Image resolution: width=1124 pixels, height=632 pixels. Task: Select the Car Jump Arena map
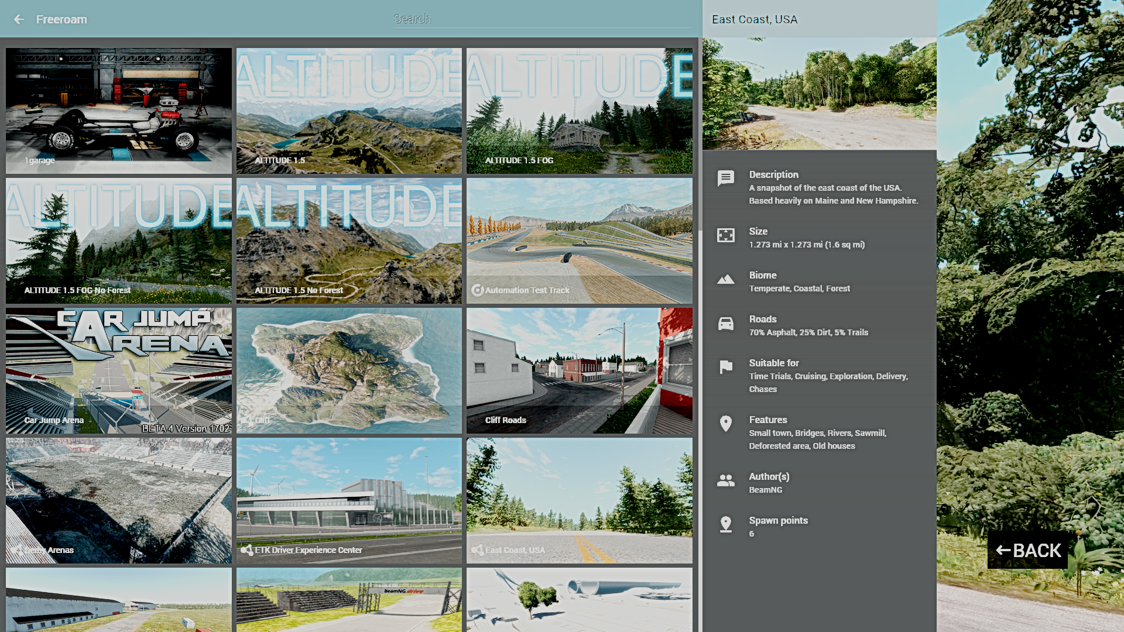119,370
